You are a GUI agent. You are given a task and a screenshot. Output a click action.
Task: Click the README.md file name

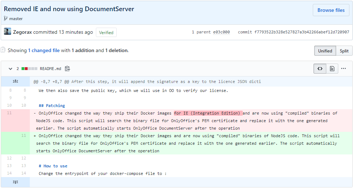tap(50, 69)
